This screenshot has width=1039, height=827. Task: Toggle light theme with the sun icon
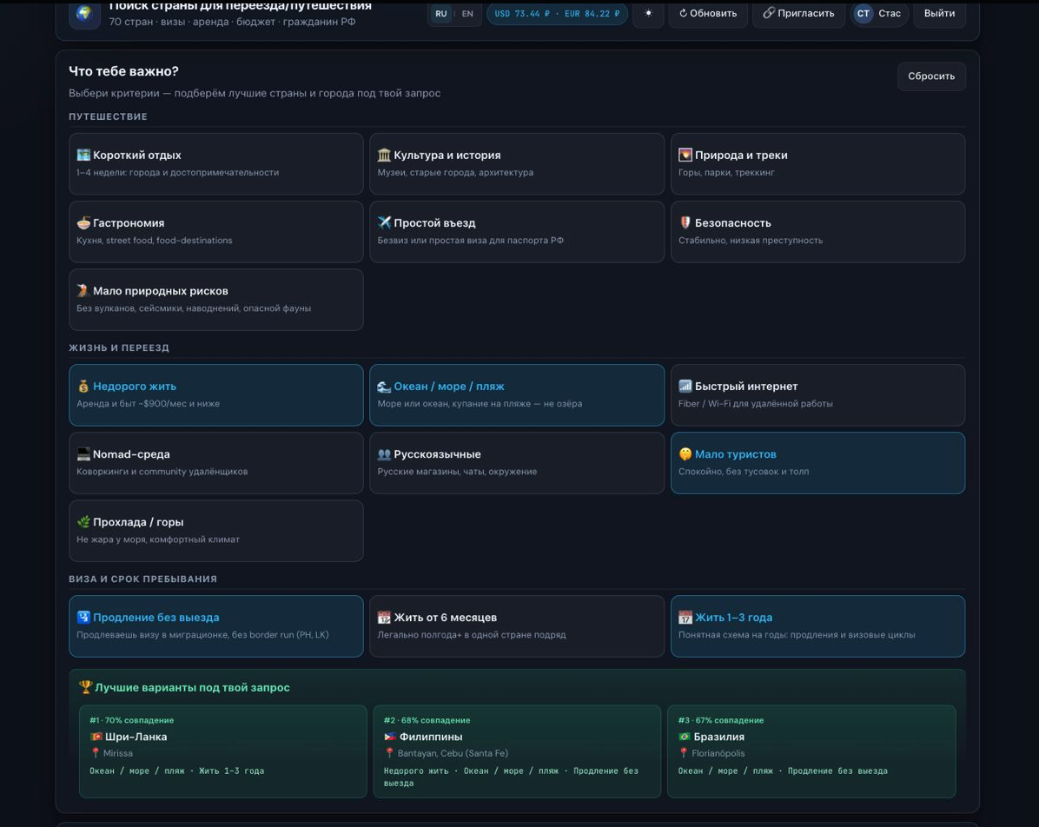pos(648,13)
